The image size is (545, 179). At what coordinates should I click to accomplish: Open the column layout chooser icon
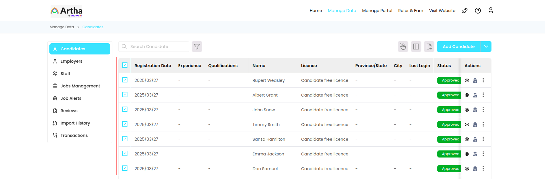tap(416, 47)
